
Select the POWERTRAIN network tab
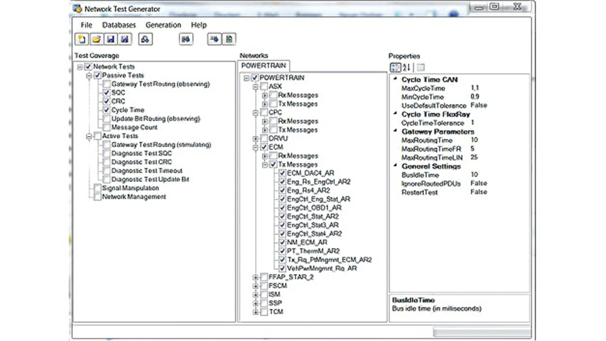(263, 66)
